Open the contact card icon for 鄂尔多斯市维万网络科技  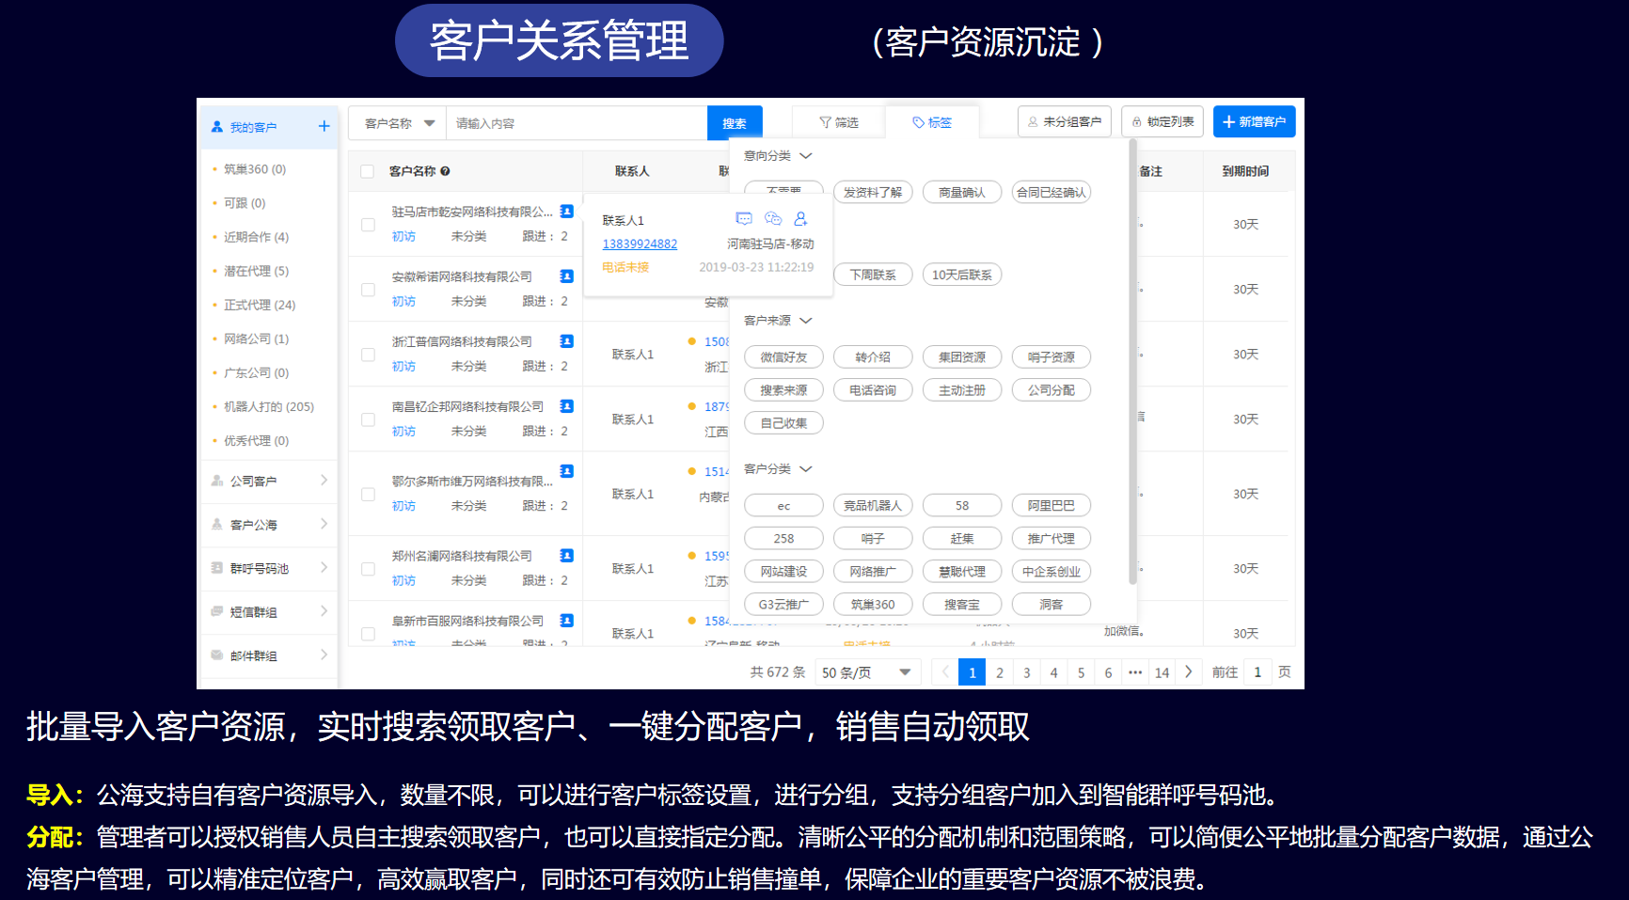pos(566,471)
